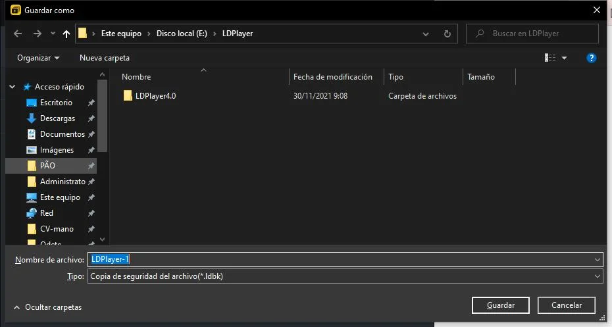
Task: Open more view options dropdown arrow
Action: [x=564, y=58]
